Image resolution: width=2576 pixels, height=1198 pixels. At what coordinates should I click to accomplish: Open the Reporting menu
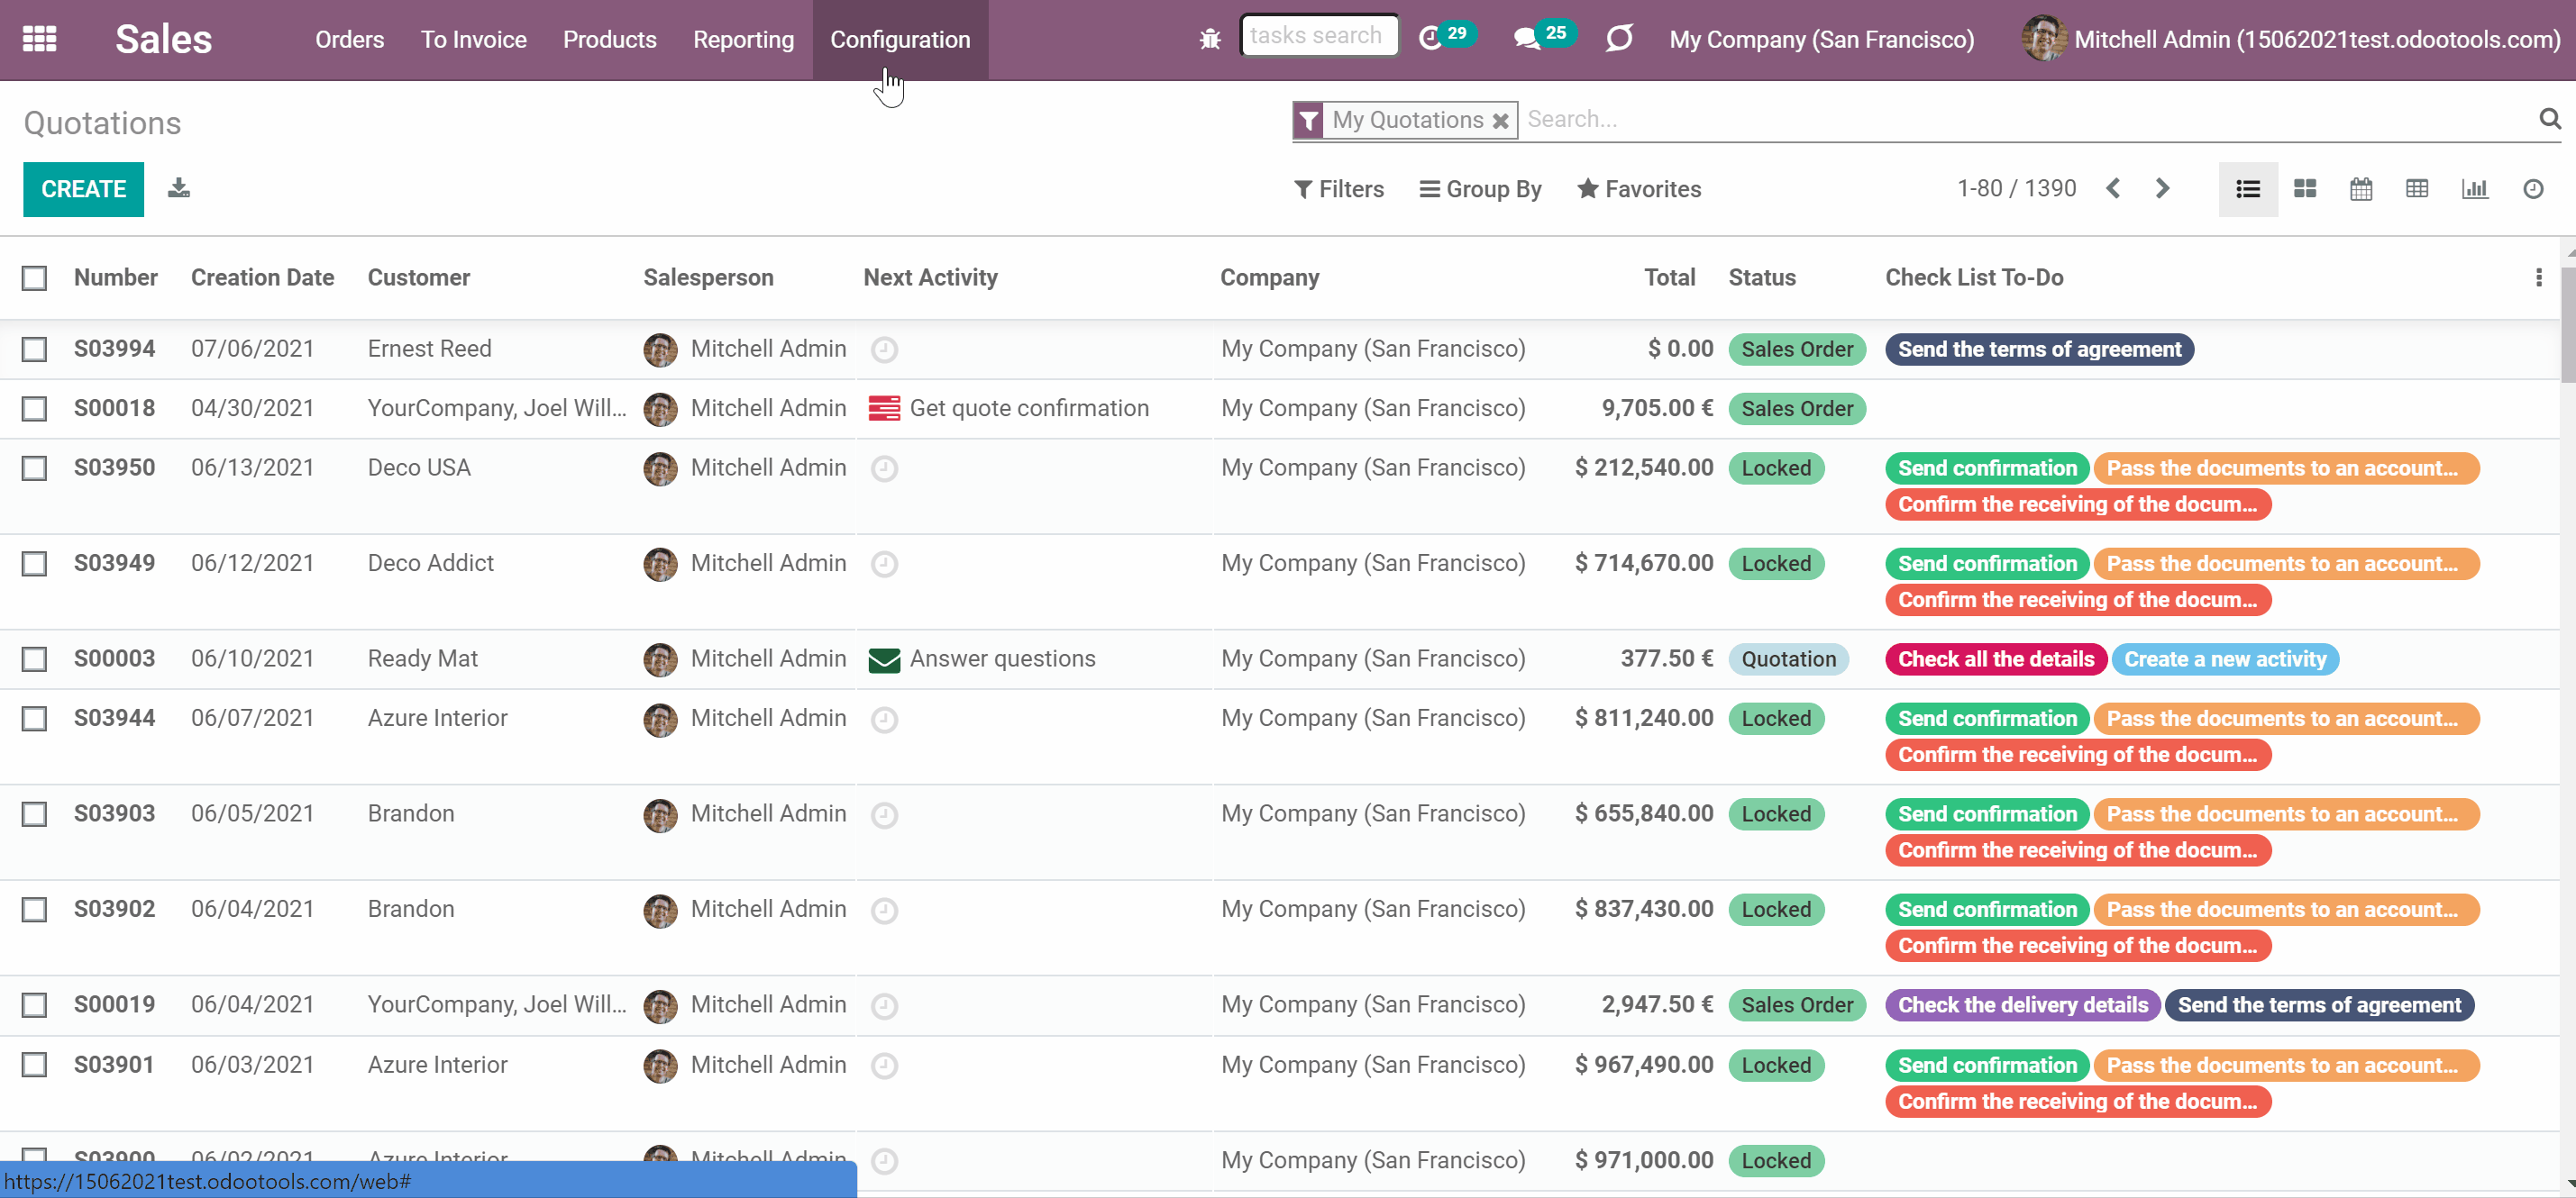tap(743, 39)
